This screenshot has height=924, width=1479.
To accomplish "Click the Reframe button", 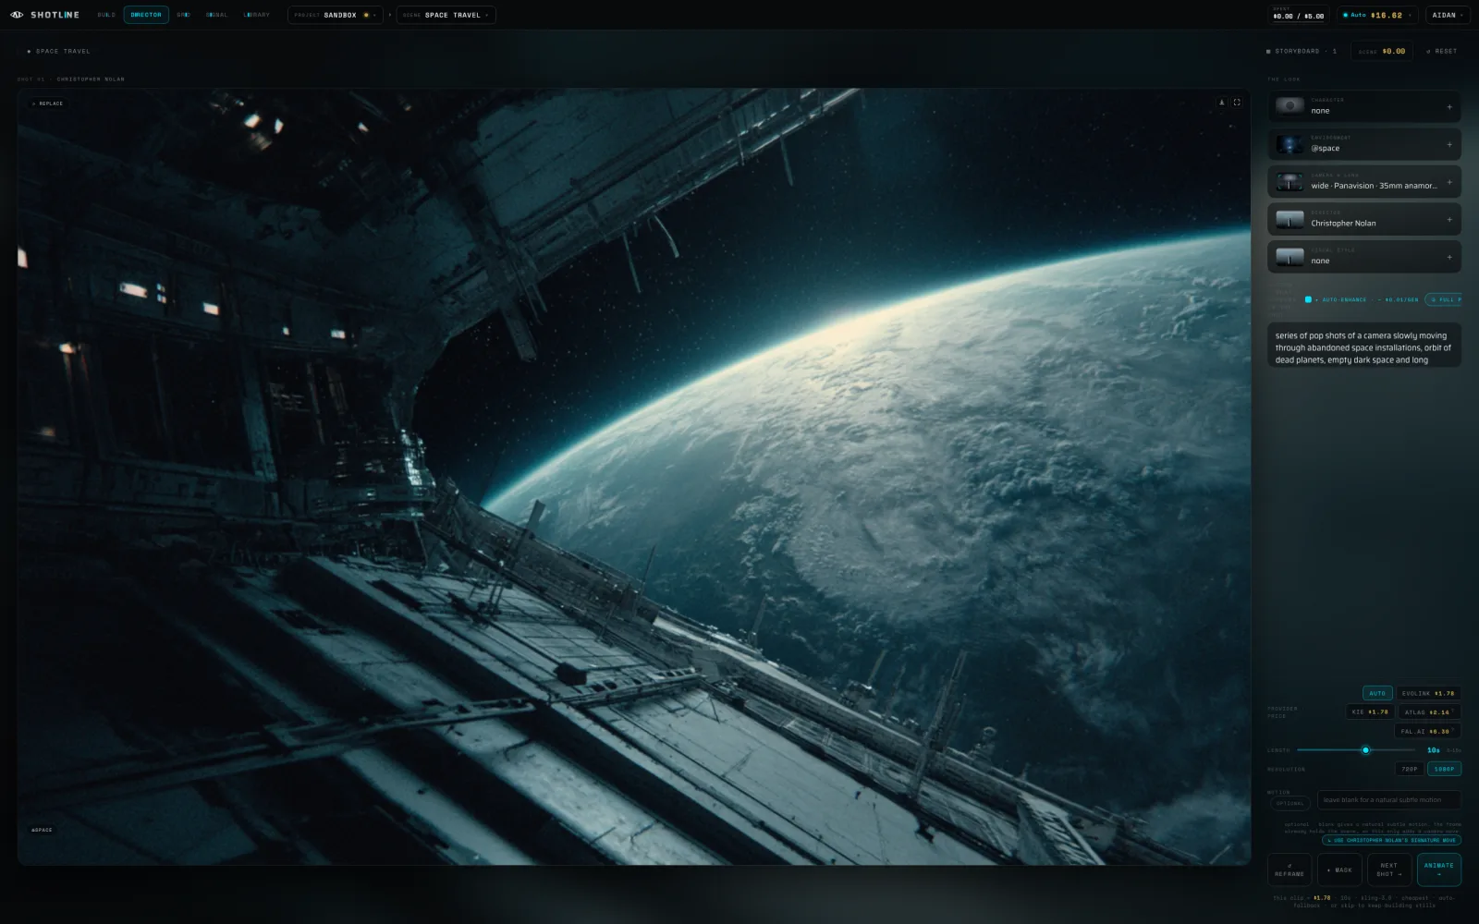I will click(1290, 869).
